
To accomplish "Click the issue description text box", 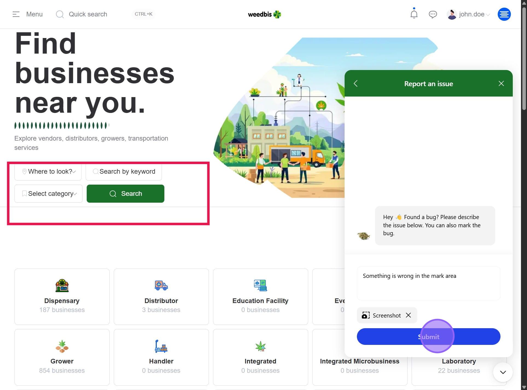I will pyautogui.click(x=428, y=283).
